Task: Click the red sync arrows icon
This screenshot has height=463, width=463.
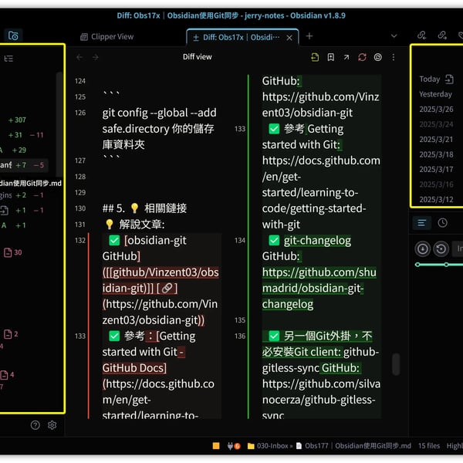Action: tap(362, 57)
